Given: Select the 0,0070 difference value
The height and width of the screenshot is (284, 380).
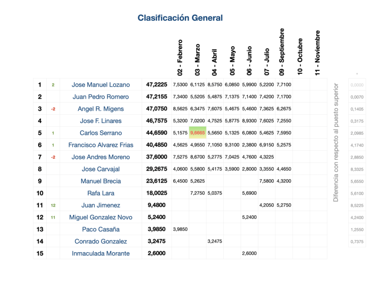Looking at the screenshot, I should (357, 97).
